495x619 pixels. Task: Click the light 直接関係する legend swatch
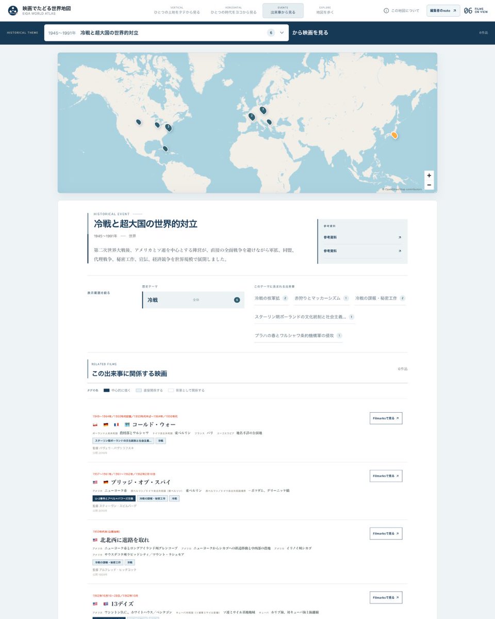click(139, 390)
